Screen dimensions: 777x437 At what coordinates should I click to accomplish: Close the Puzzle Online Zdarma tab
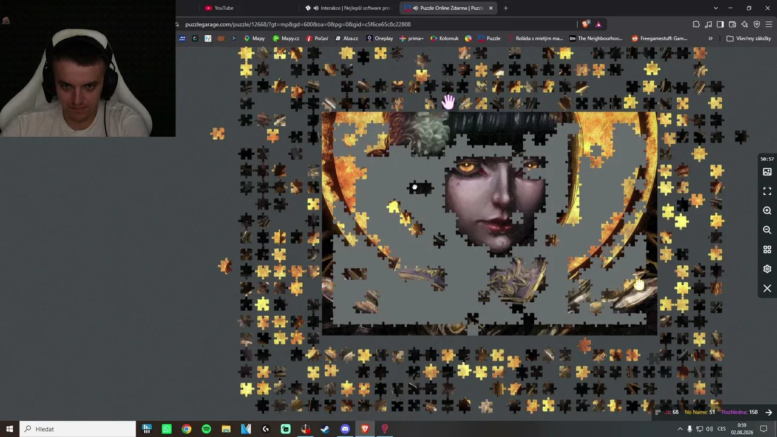[x=490, y=8]
